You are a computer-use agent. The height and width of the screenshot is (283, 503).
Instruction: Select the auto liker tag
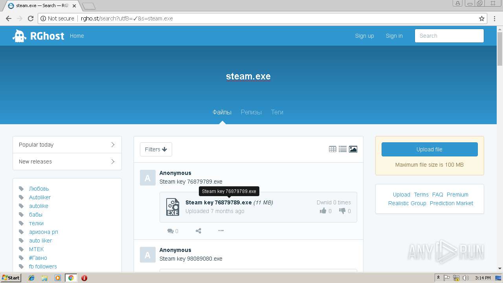[40, 241]
